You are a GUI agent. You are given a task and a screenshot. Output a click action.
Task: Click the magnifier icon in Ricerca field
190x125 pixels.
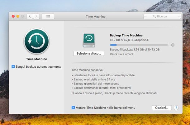pos(154,16)
